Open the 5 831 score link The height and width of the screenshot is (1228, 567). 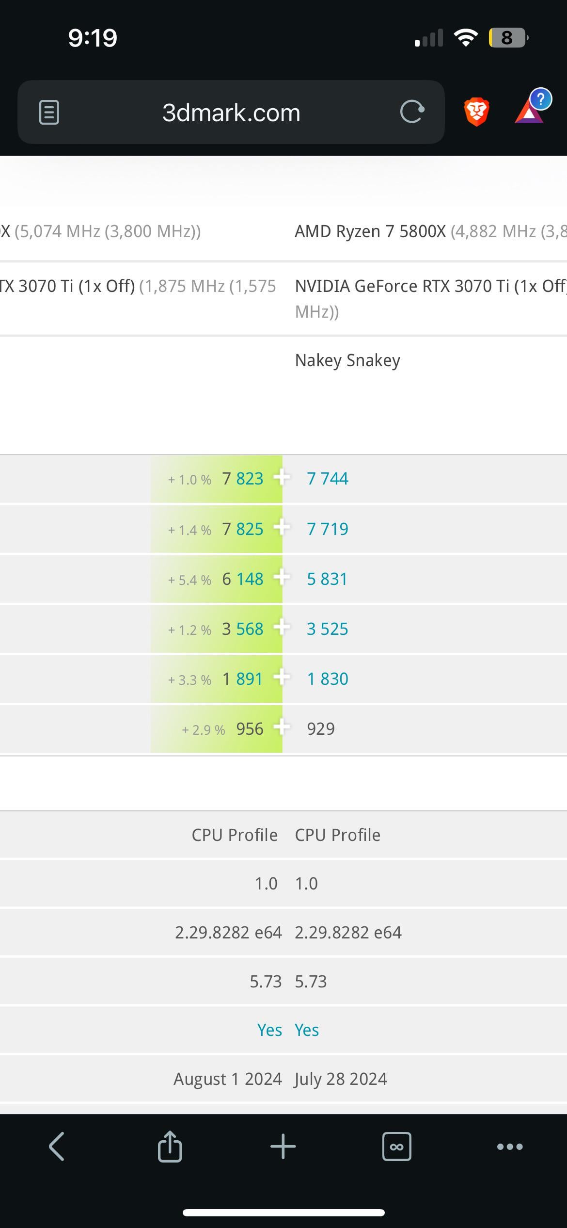pos(327,579)
